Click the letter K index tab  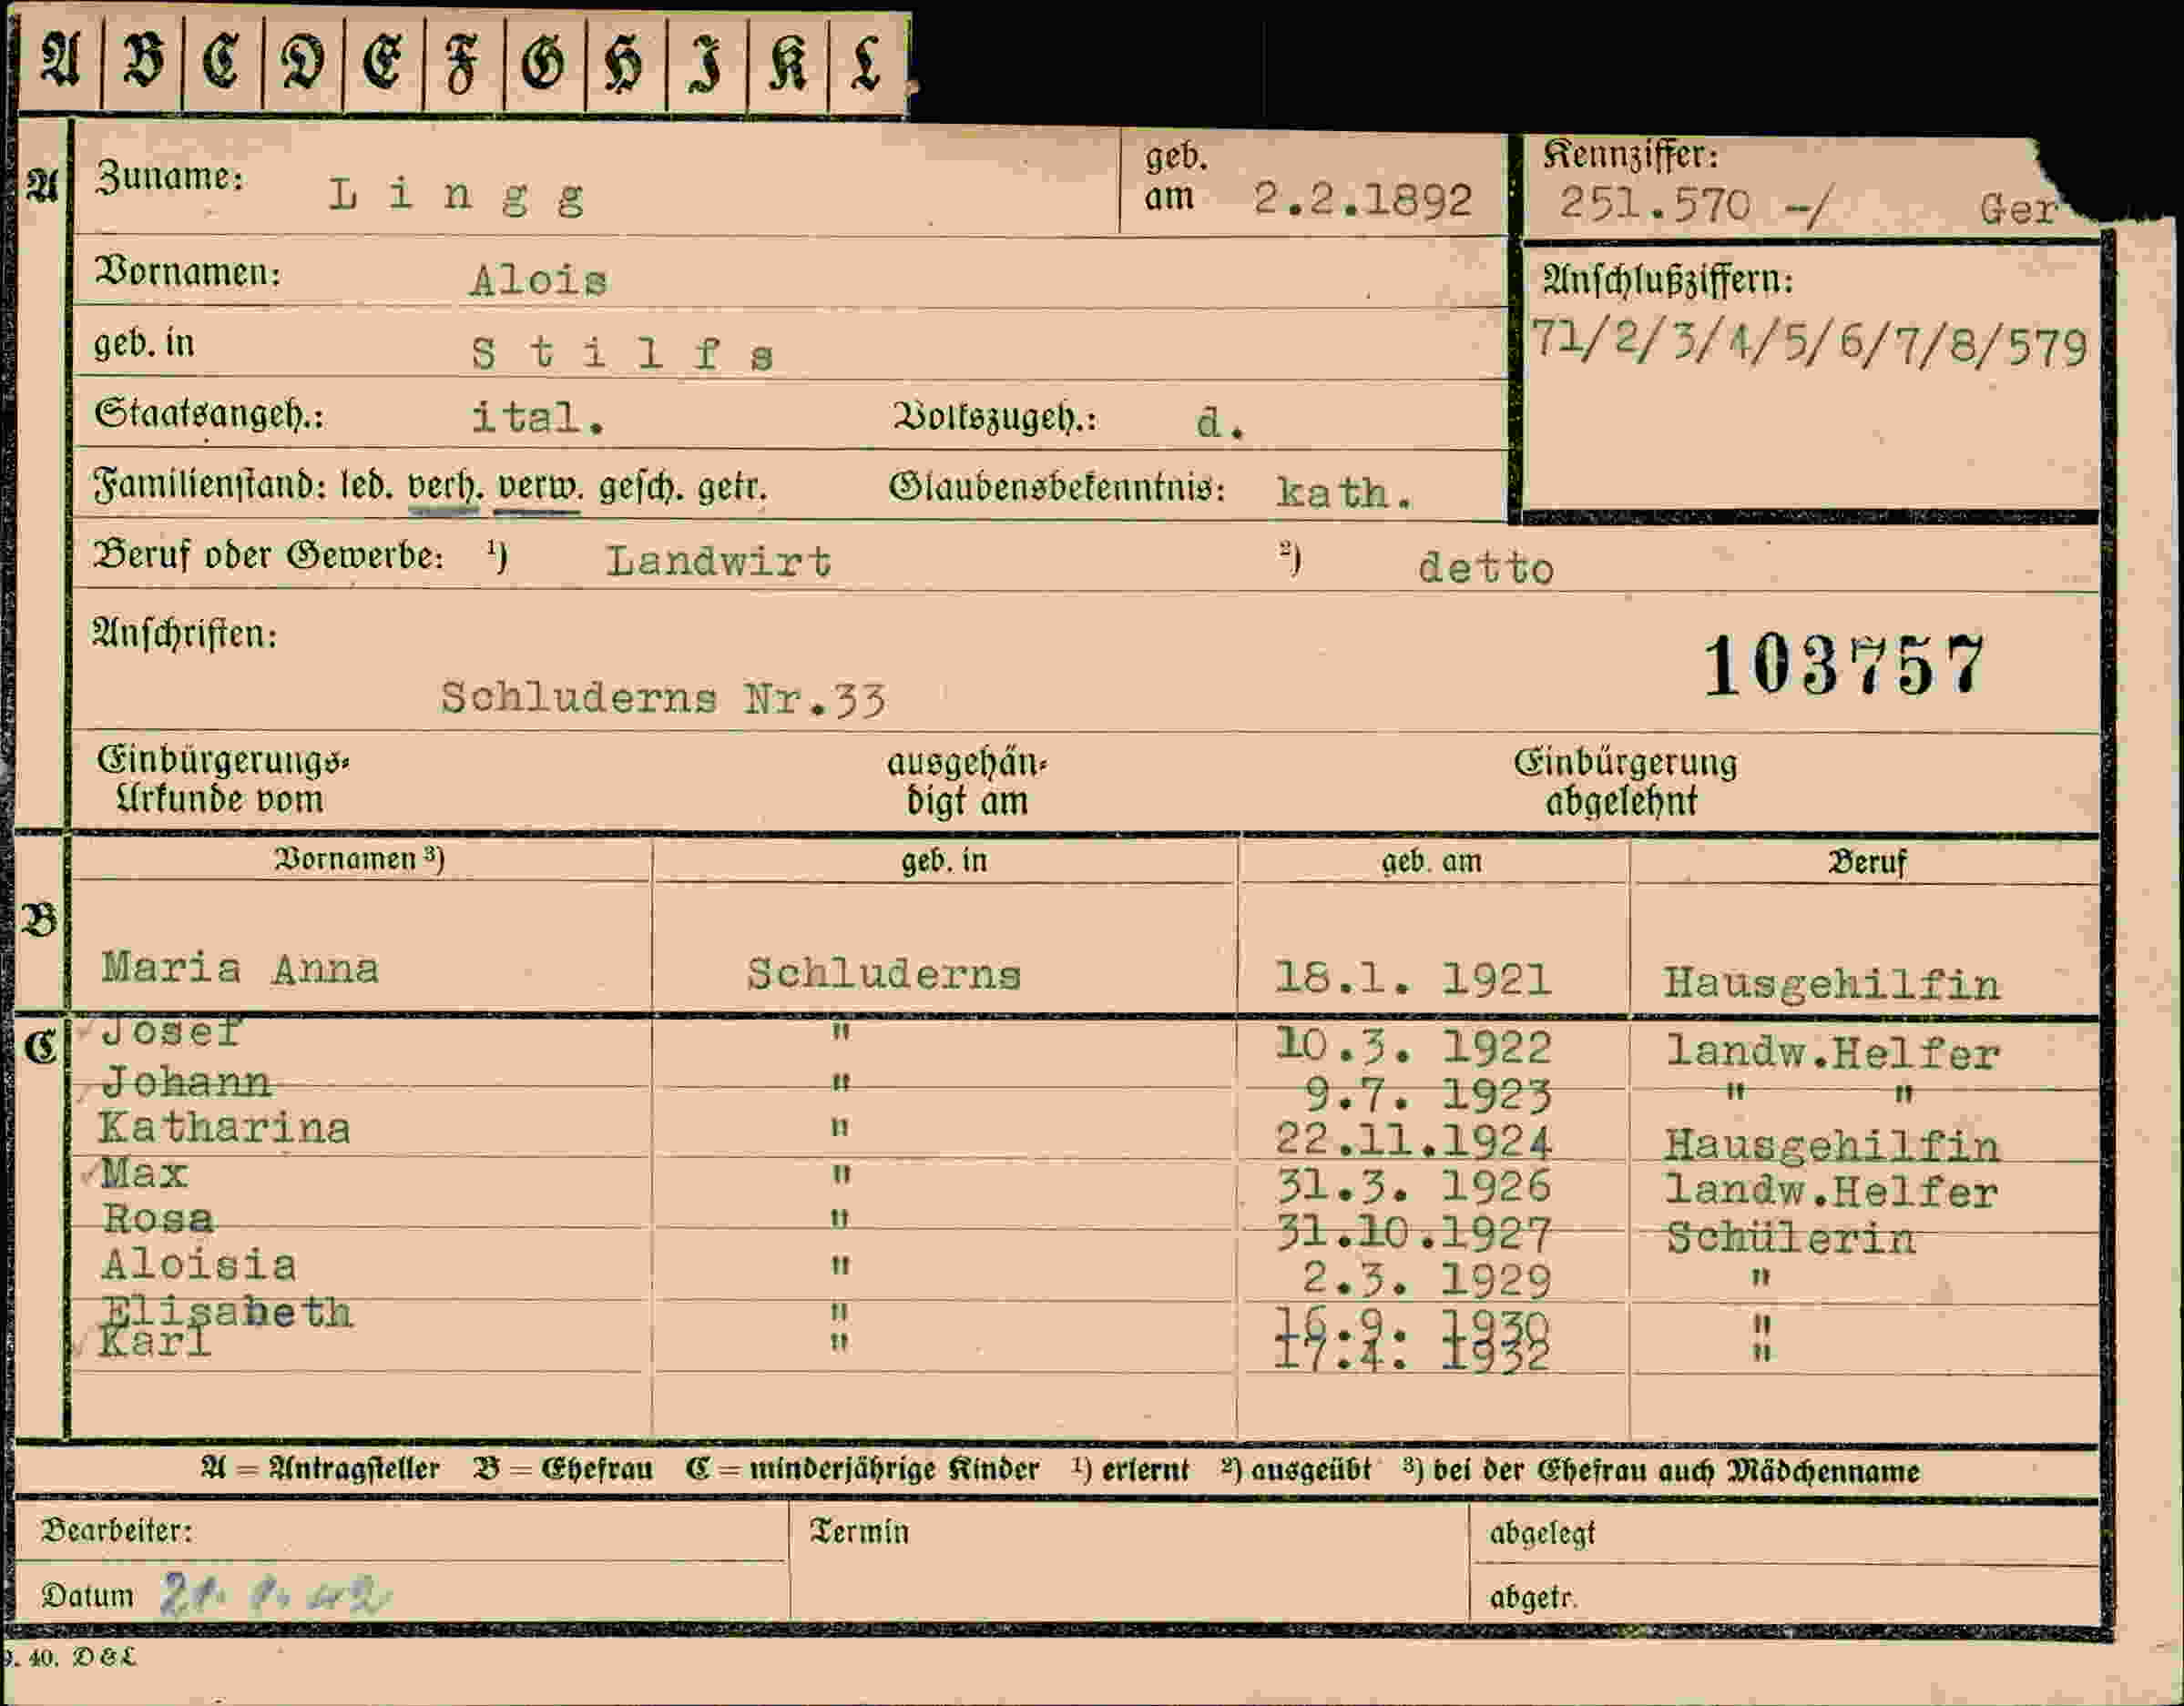pos(788,64)
